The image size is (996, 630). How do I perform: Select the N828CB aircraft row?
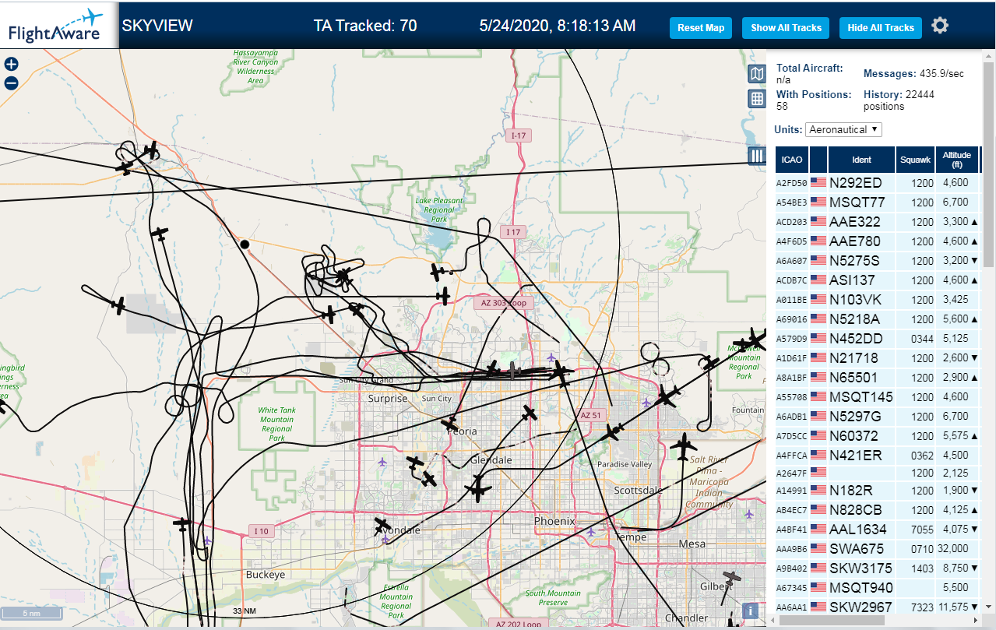point(878,510)
